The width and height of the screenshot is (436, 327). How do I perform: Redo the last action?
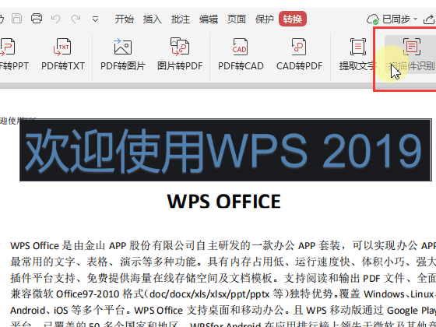(x=76, y=19)
